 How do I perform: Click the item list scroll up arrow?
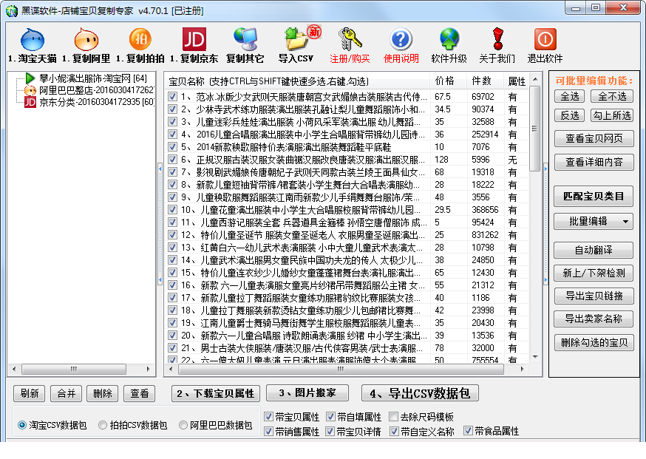pos(535,78)
